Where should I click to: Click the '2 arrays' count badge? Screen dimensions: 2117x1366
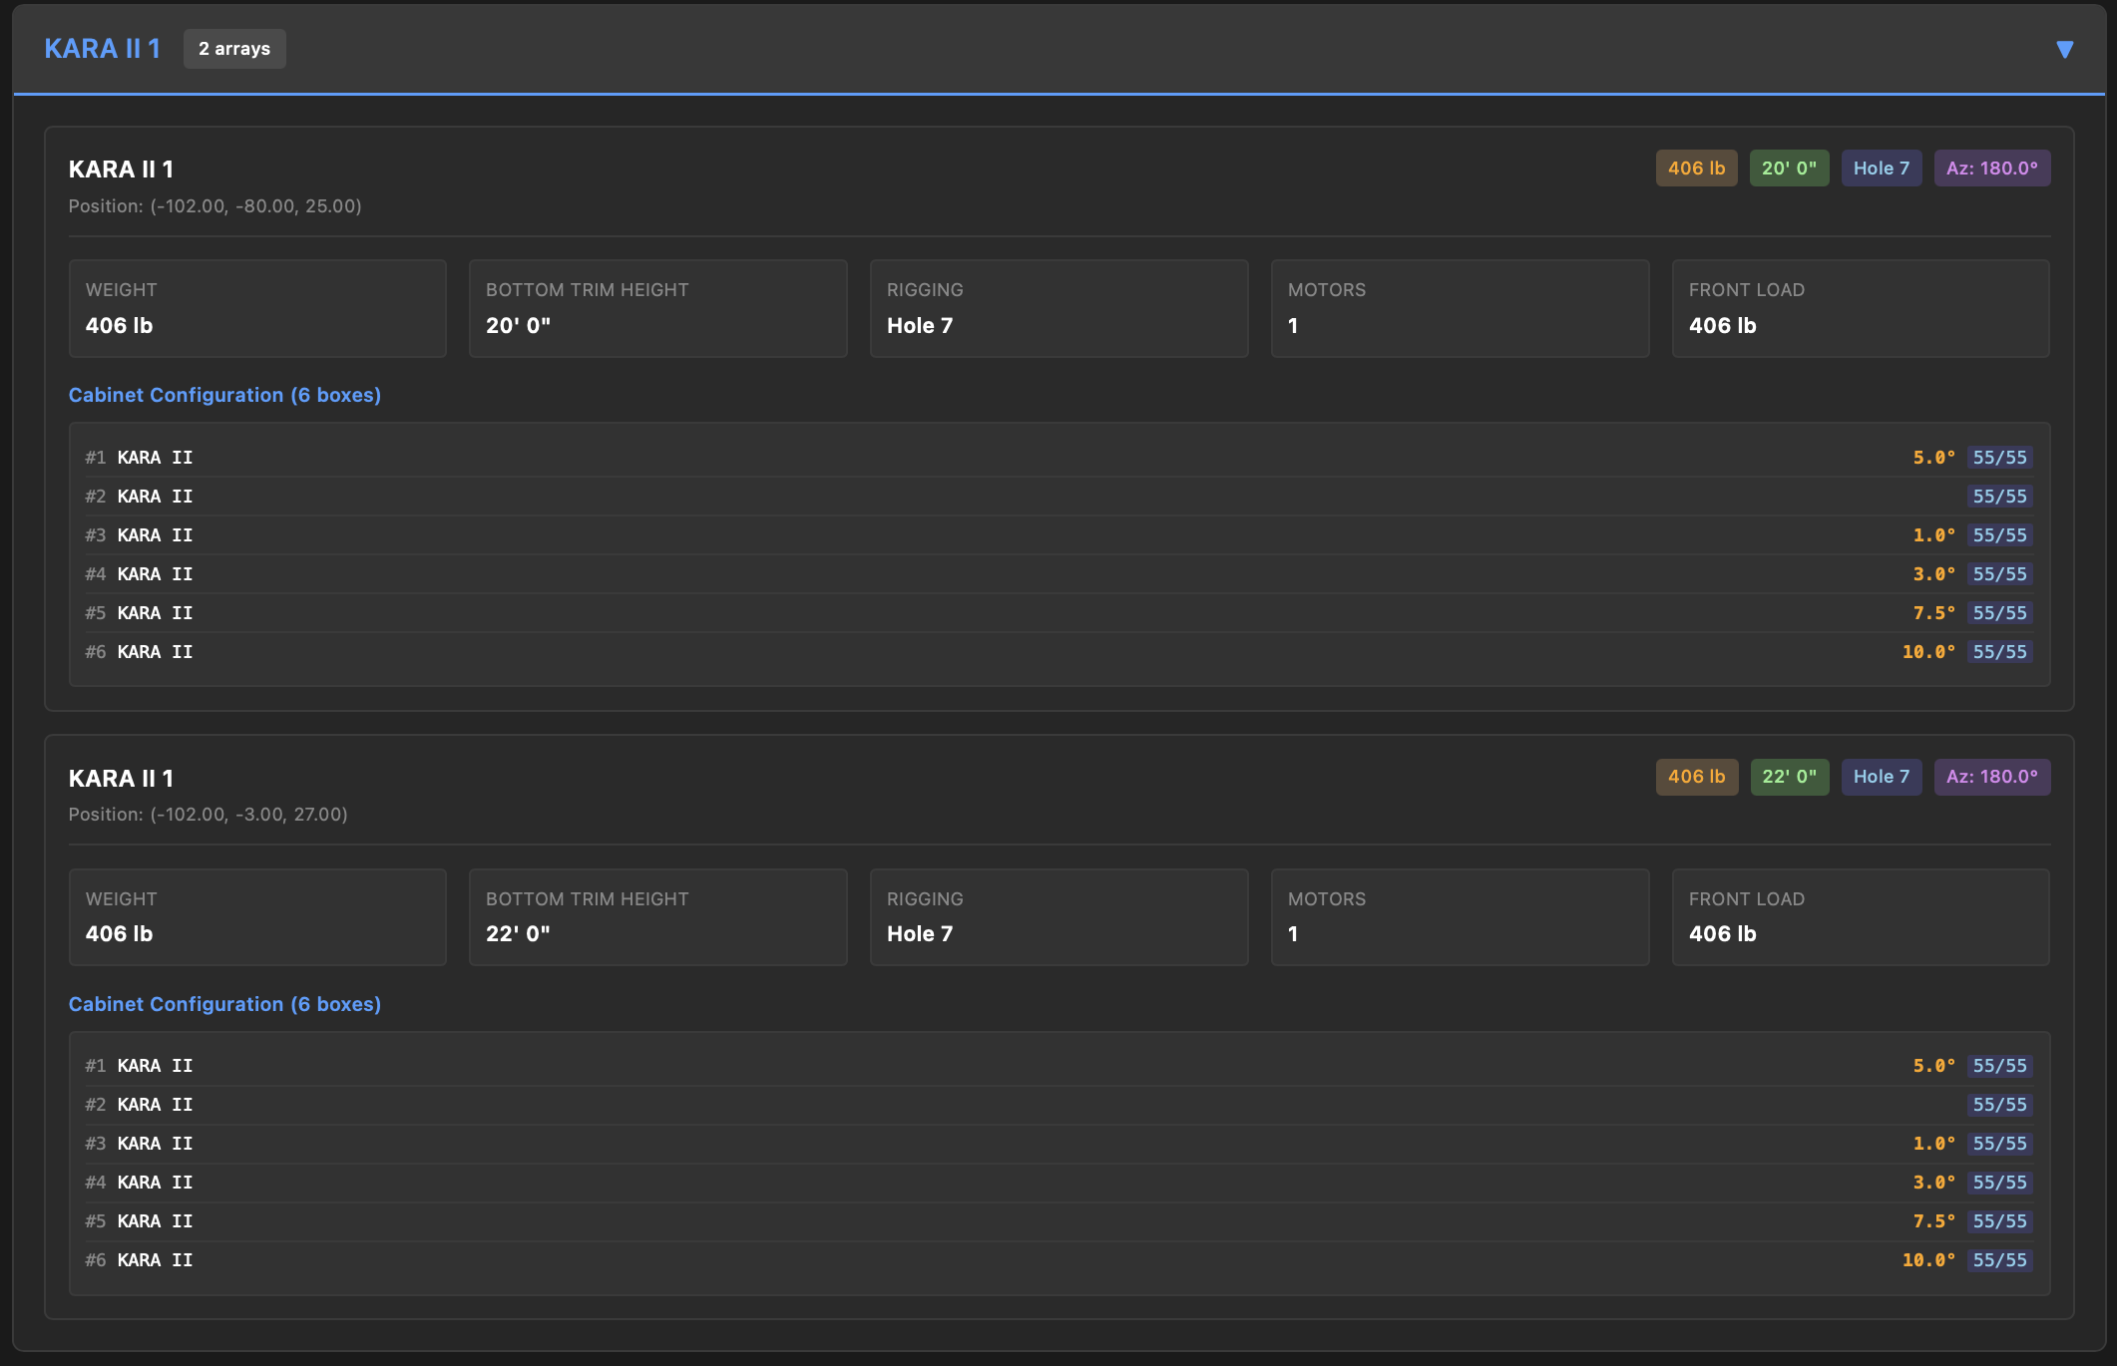(x=234, y=49)
